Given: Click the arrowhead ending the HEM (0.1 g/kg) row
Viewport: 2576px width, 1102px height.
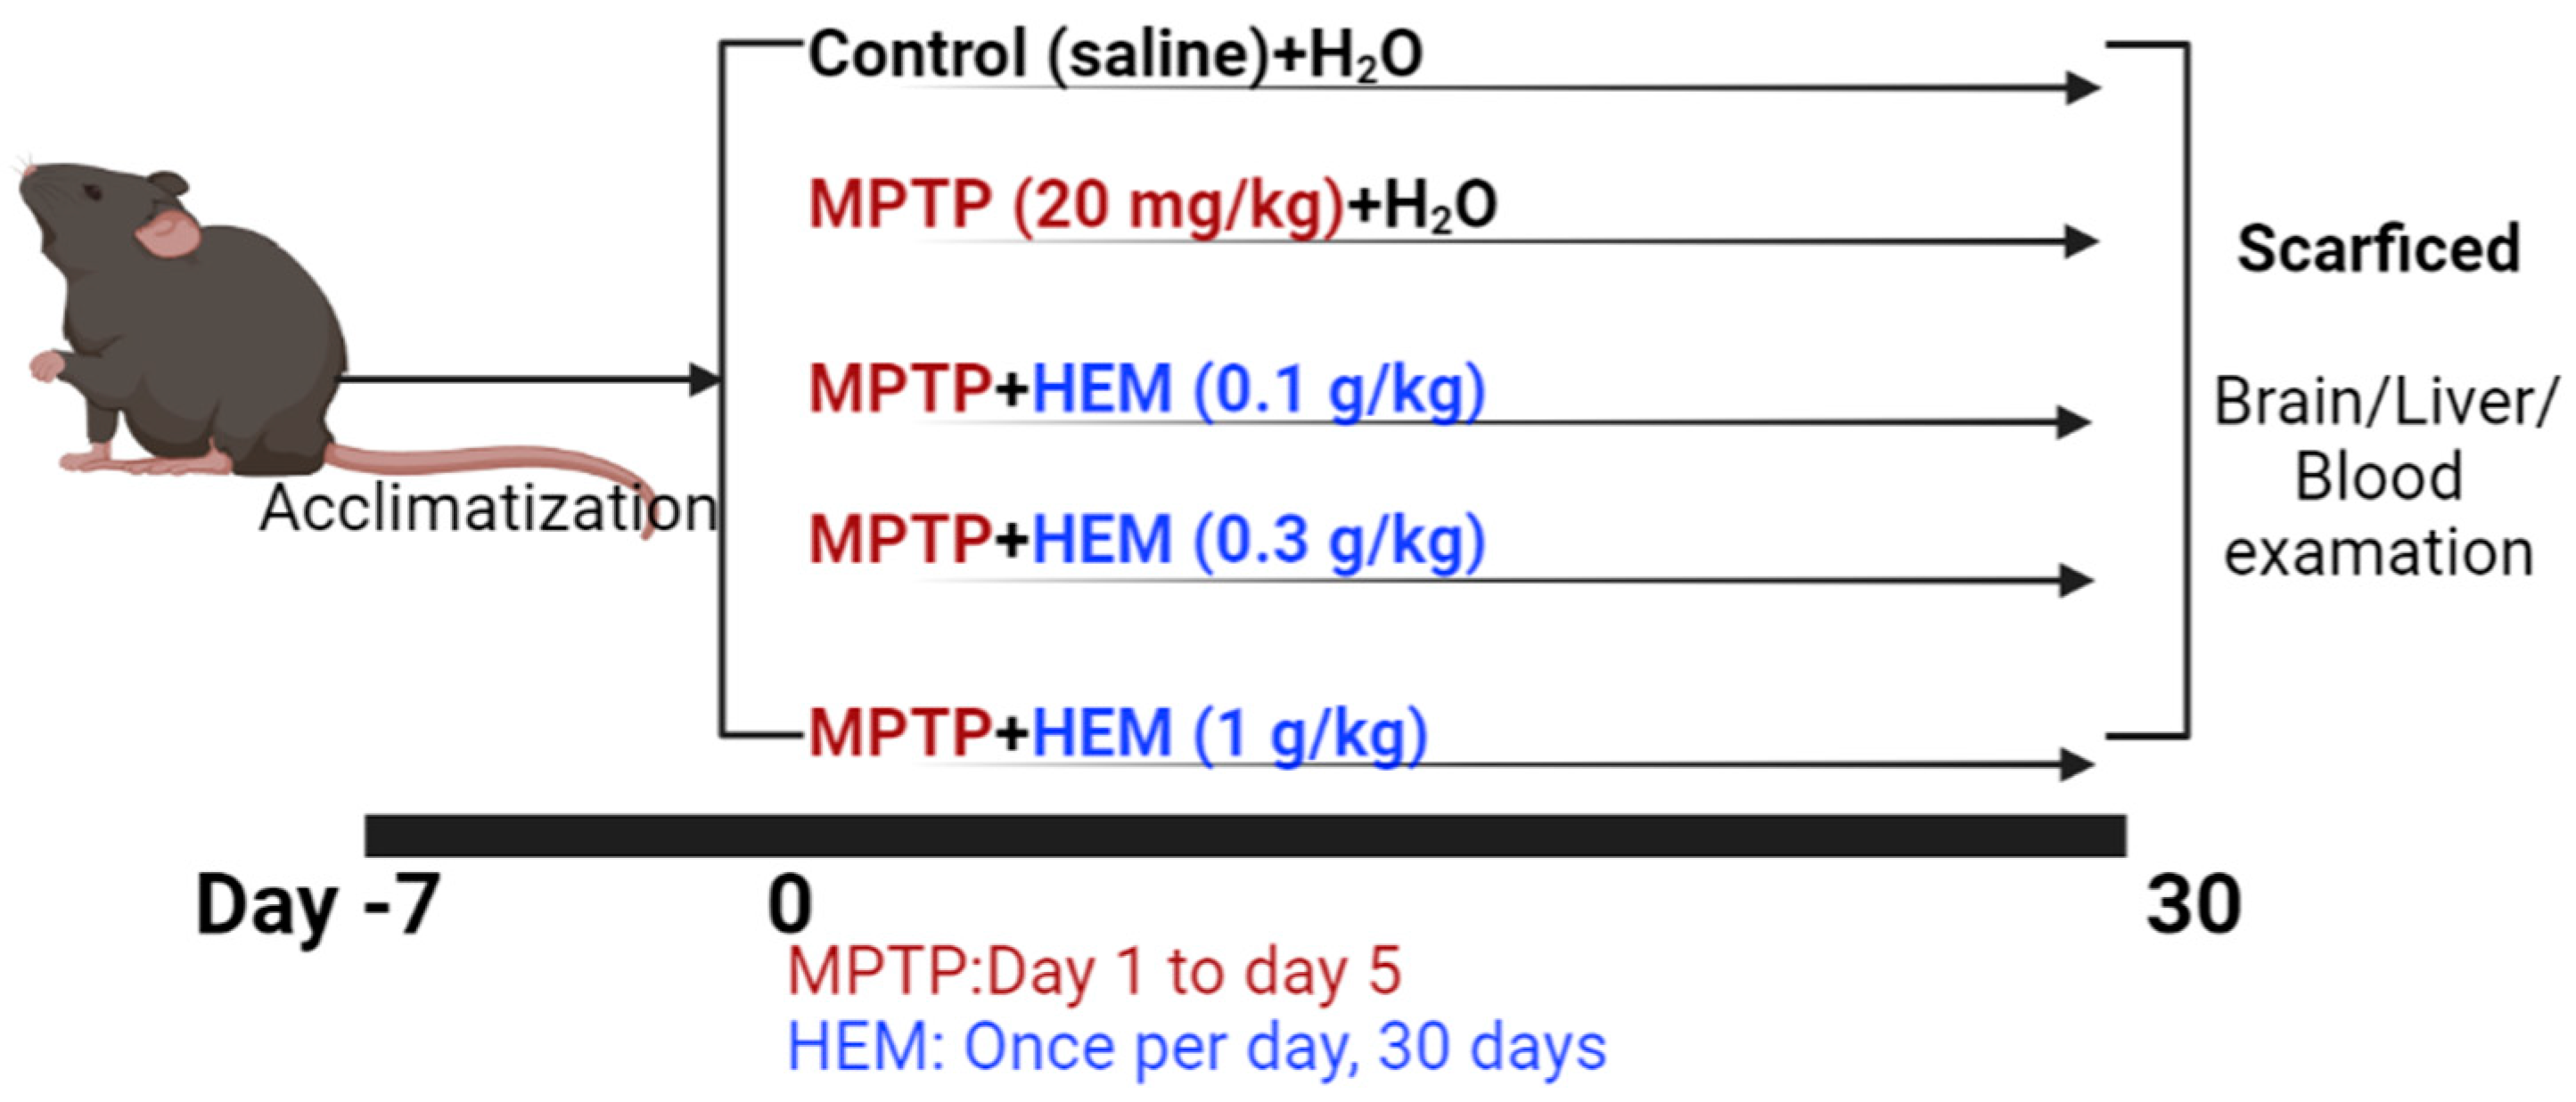Looking at the screenshot, I should (x=2074, y=421).
